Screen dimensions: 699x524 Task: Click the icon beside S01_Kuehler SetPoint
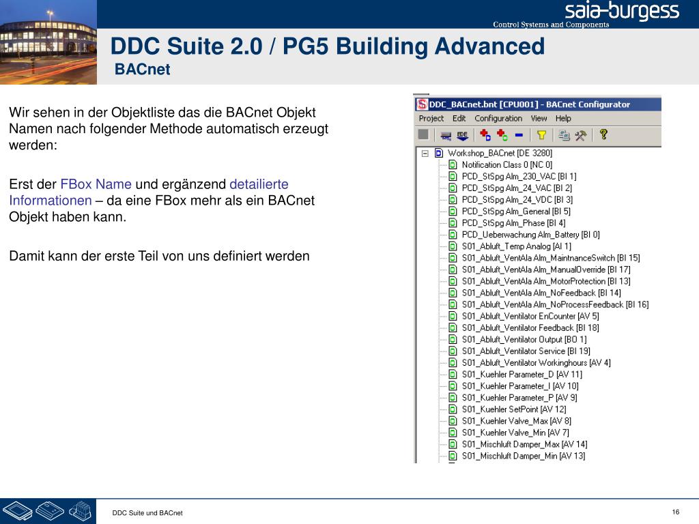(453, 409)
